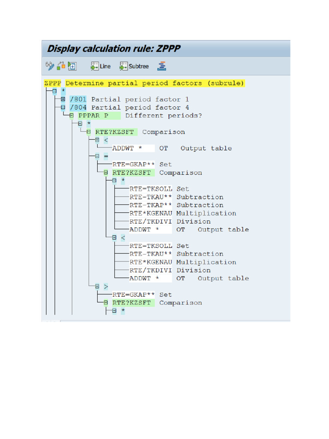
Task: Collapse the RTE?KZSFT node inside the = branch
Action: point(106,172)
